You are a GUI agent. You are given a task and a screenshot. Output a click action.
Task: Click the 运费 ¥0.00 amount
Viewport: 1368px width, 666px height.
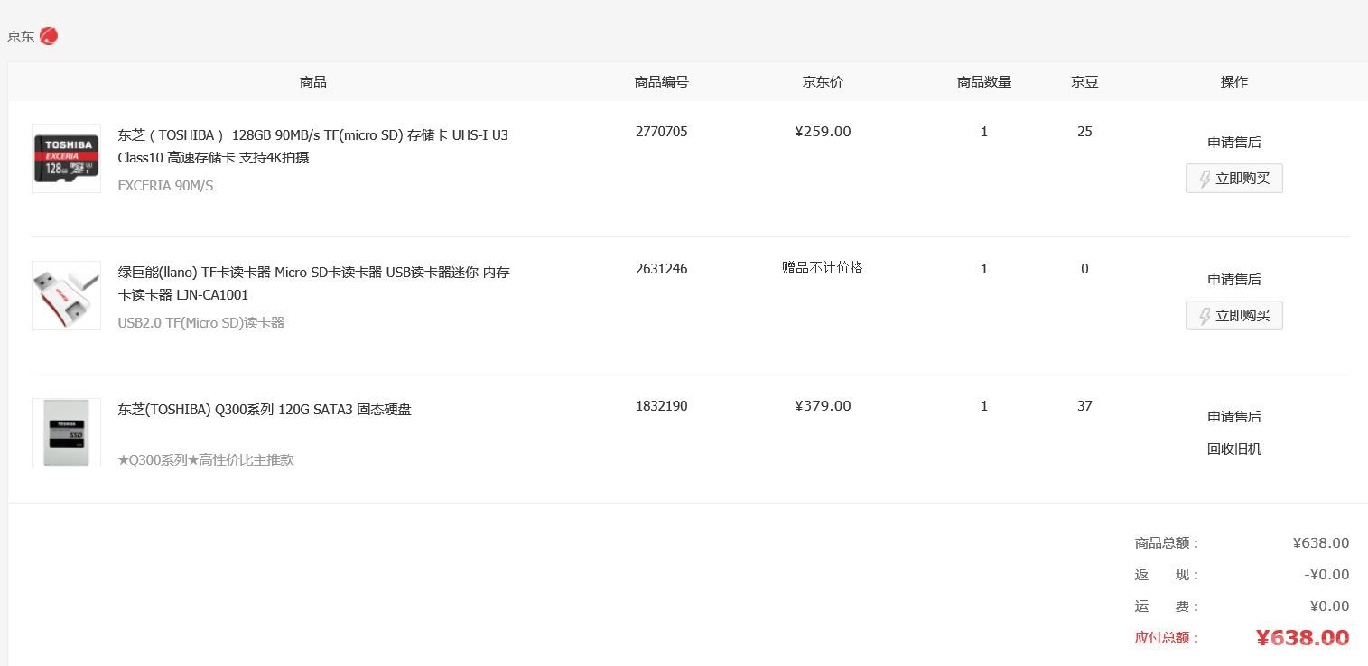(1330, 606)
